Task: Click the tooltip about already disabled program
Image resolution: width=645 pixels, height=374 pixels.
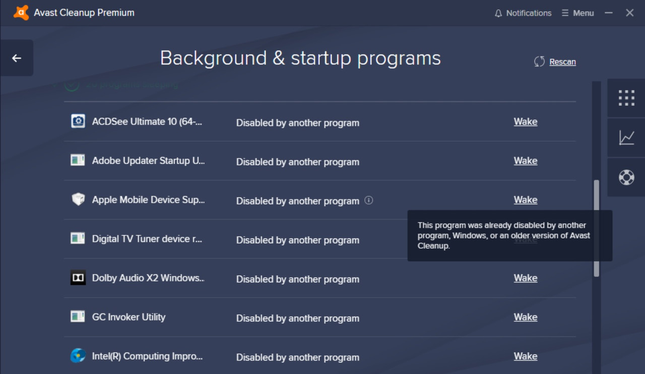Action: pos(510,235)
